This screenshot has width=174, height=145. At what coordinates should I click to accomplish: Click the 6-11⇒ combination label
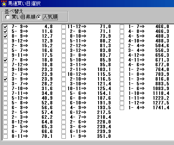[x=78, y=131]
